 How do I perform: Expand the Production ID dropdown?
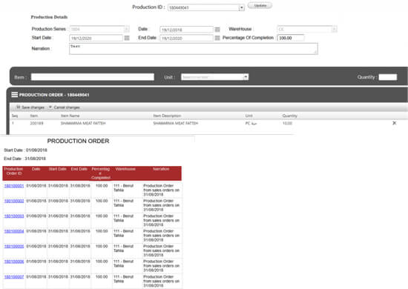242,7
